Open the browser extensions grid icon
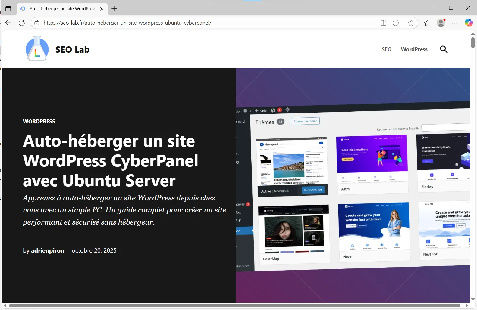This screenshot has height=310, width=477. [384, 23]
